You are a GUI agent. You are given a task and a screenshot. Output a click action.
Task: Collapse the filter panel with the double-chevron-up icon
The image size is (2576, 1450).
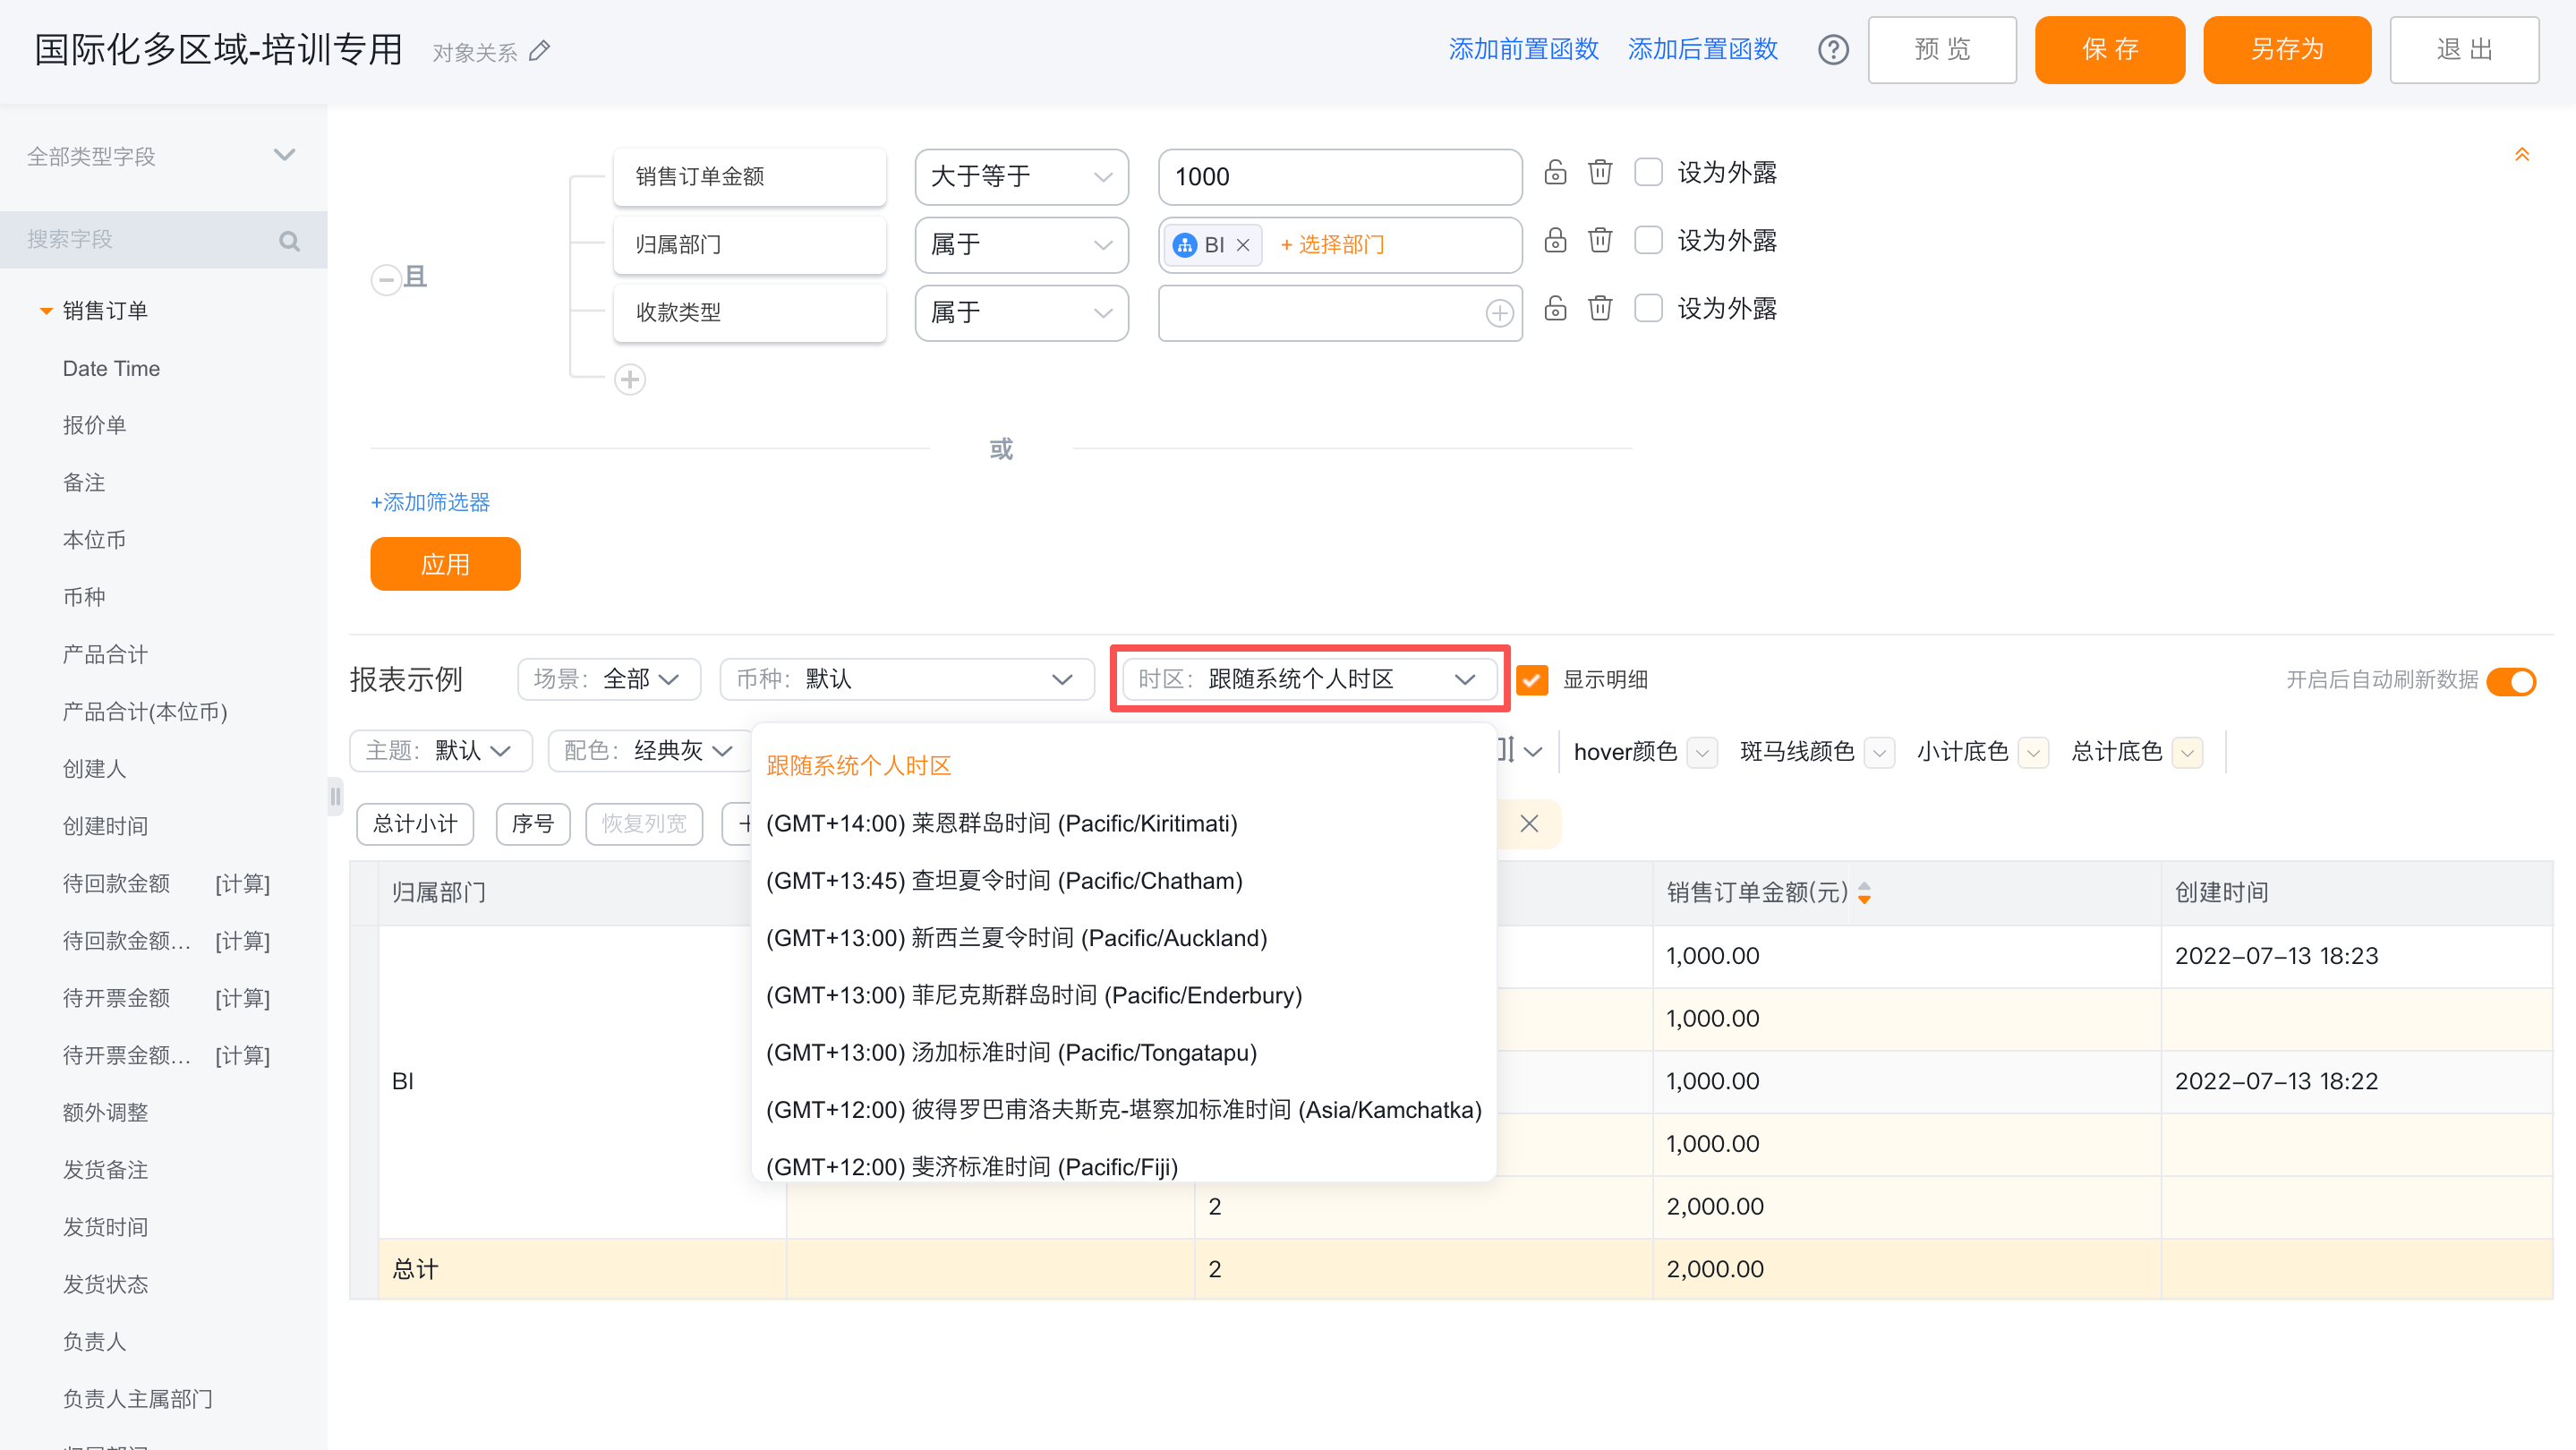[2521, 155]
